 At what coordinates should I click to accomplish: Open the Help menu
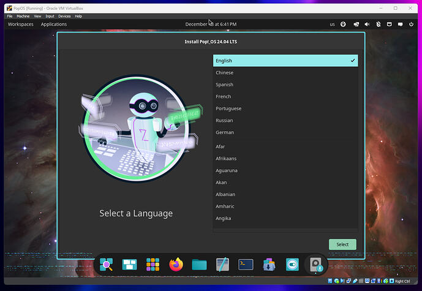[78, 16]
